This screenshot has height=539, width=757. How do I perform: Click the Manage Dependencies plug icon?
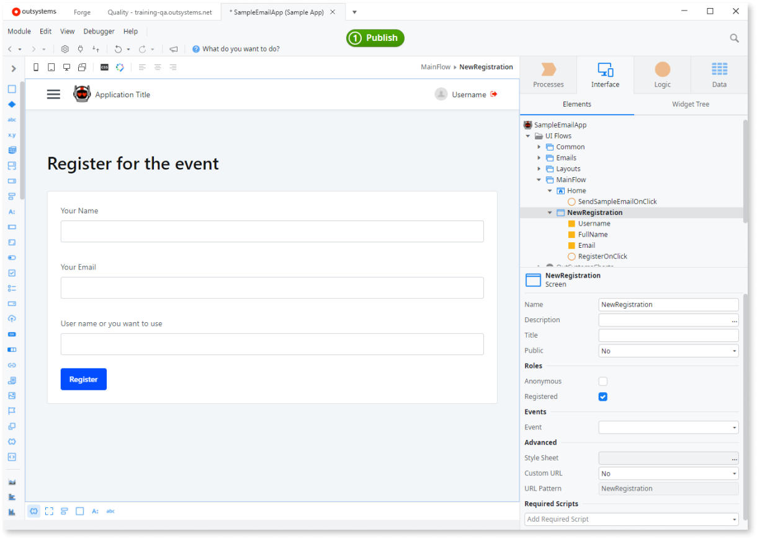point(80,49)
